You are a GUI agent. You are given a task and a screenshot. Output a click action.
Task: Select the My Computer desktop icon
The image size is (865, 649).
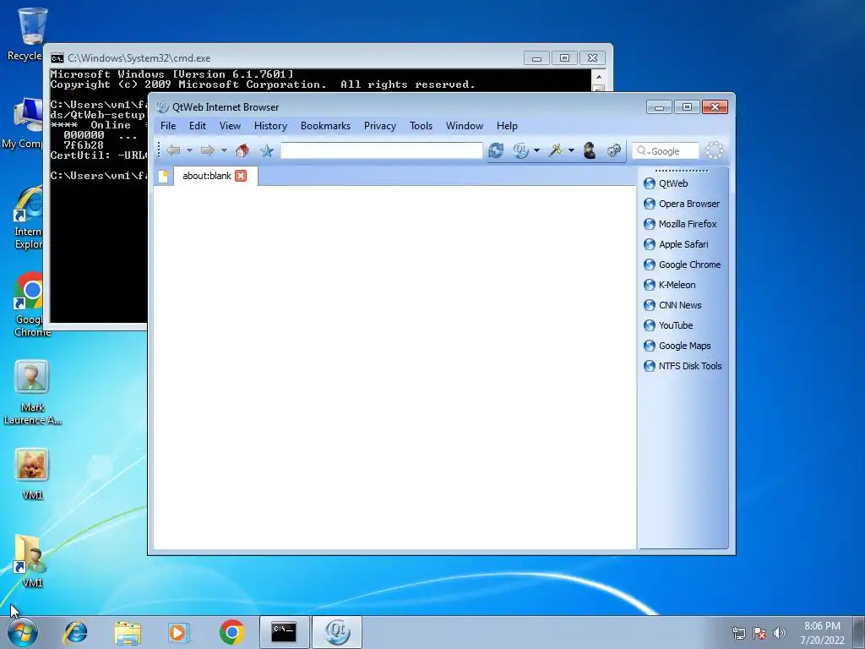[23, 123]
